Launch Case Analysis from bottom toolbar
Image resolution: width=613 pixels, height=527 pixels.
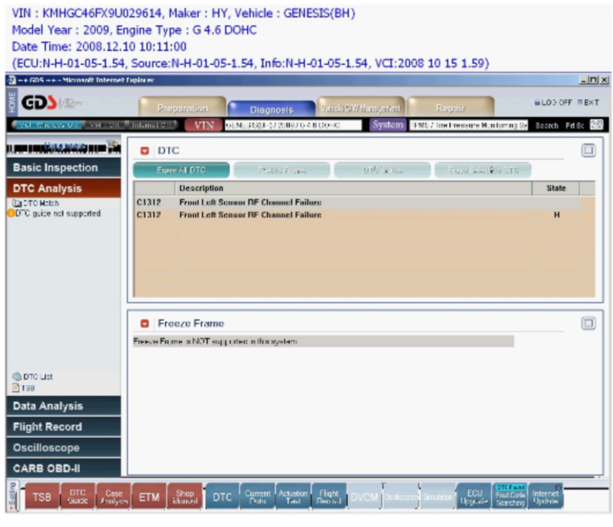(x=114, y=497)
